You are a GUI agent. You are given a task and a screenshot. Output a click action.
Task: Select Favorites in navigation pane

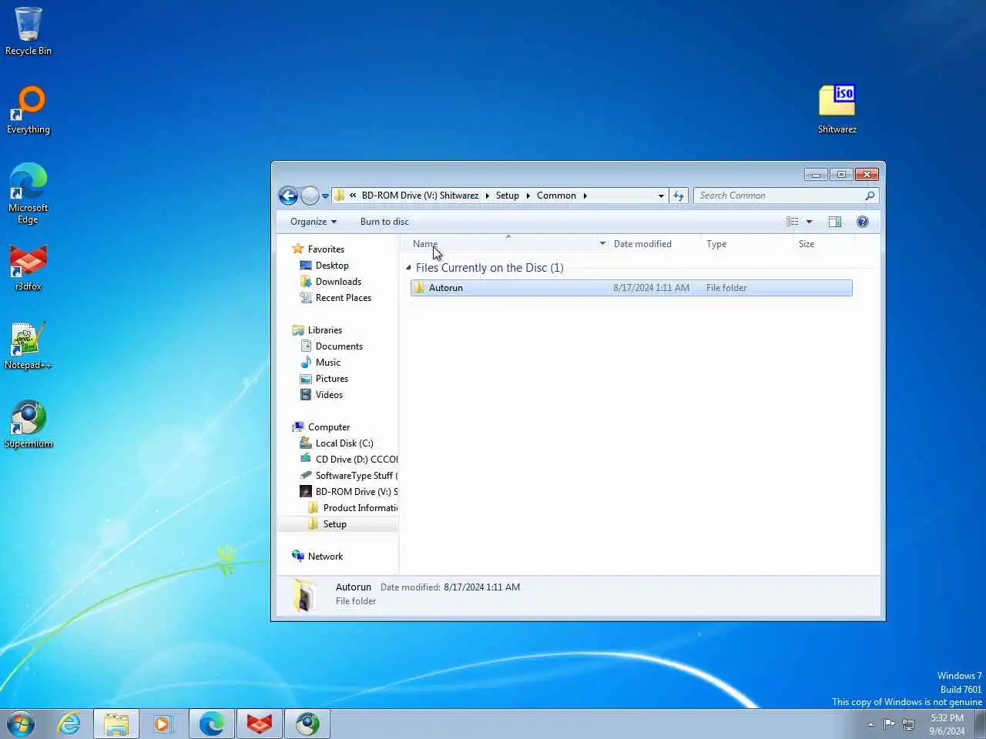[326, 249]
